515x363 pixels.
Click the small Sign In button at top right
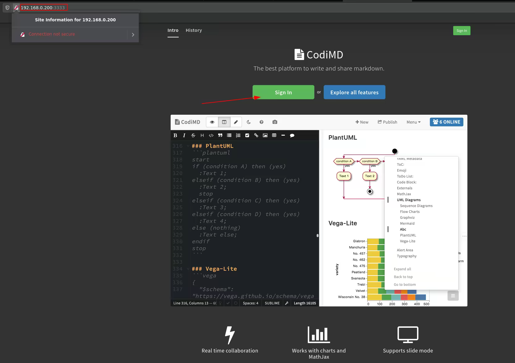[x=462, y=31]
